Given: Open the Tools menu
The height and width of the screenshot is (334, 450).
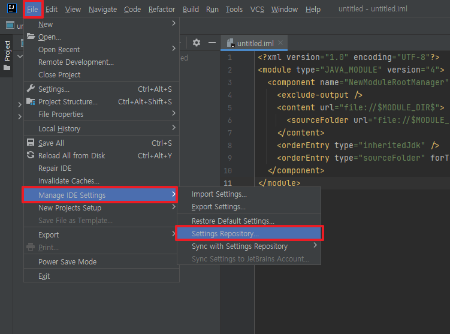Looking at the screenshot, I should pos(234,10).
